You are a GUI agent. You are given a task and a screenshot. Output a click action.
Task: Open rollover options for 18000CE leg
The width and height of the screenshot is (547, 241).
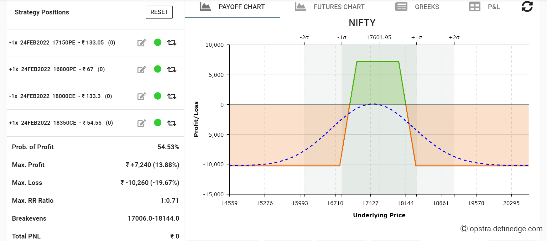click(172, 96)
